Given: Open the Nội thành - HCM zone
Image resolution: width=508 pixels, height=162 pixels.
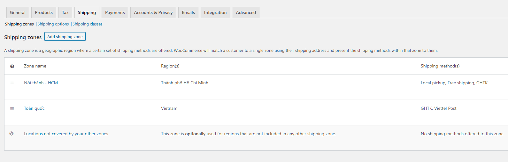Looking at the screenshot, I should (41, 83).
